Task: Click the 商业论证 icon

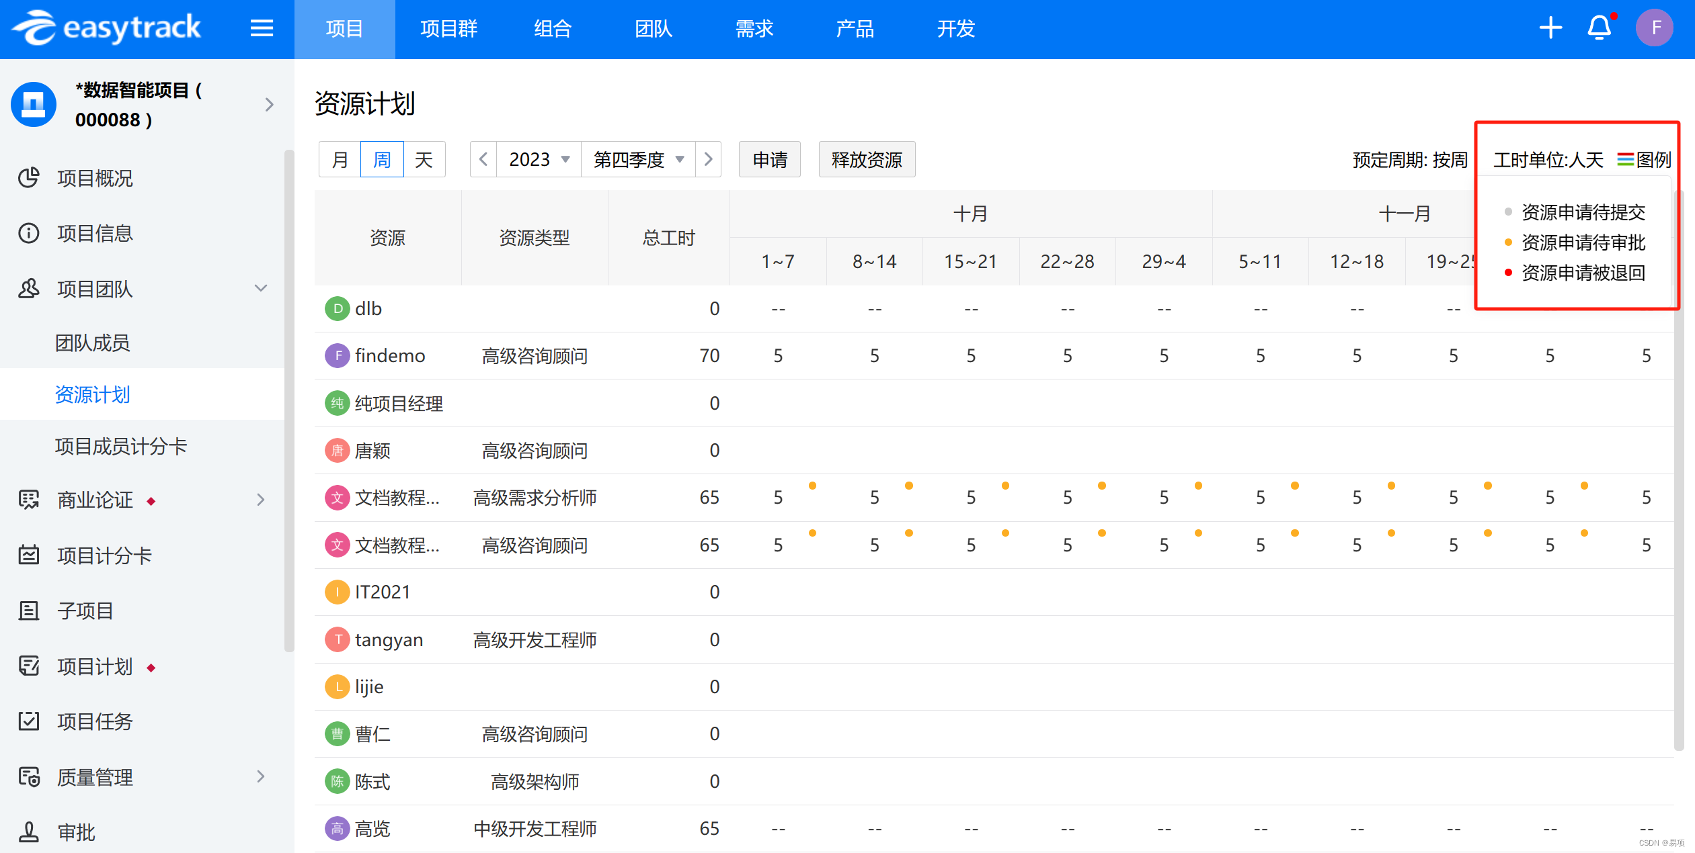Action: [x=29, y=500]
